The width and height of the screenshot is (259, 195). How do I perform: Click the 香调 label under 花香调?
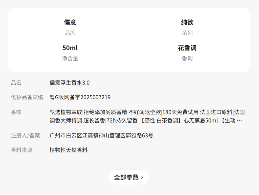187,58
